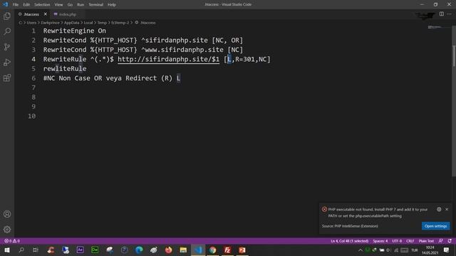Open the editor More Actions ellipsis
This screenshot has height=256, width=456.
pyautogui.click(x=450, y=14)
